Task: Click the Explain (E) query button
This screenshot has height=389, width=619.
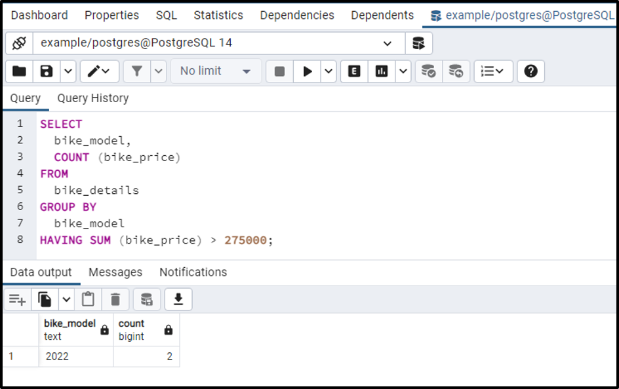Action: [x=354, y=71]
